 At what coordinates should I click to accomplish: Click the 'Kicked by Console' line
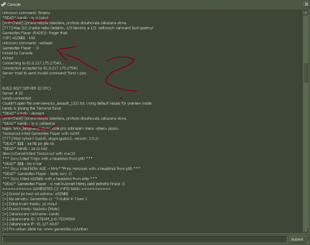tap(17, 53)
